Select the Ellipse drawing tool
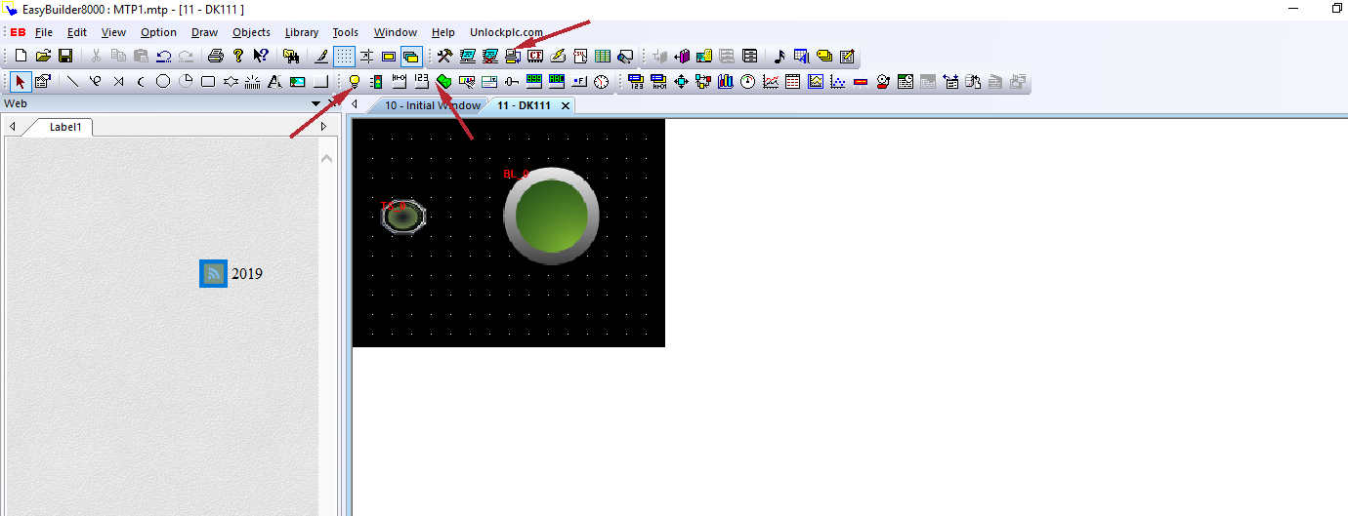Viewport: 1348px width, 516px height. [x=163, y=81]
